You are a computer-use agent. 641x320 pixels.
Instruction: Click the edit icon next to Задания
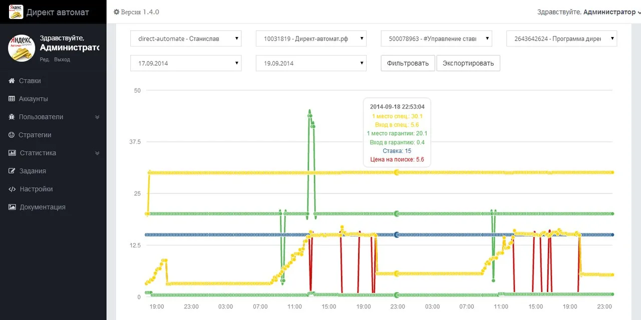12,171
